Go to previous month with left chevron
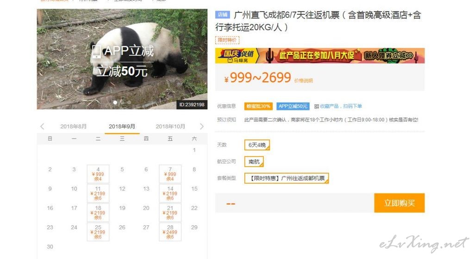The image size is (474, 259). point(42,126)
